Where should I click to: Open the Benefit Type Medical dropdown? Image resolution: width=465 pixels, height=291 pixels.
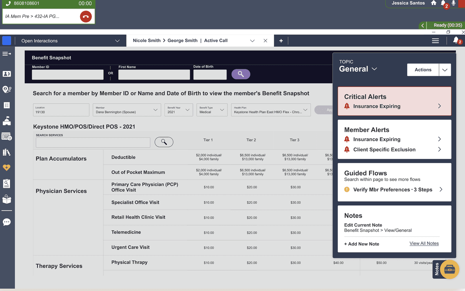point(212,110)
